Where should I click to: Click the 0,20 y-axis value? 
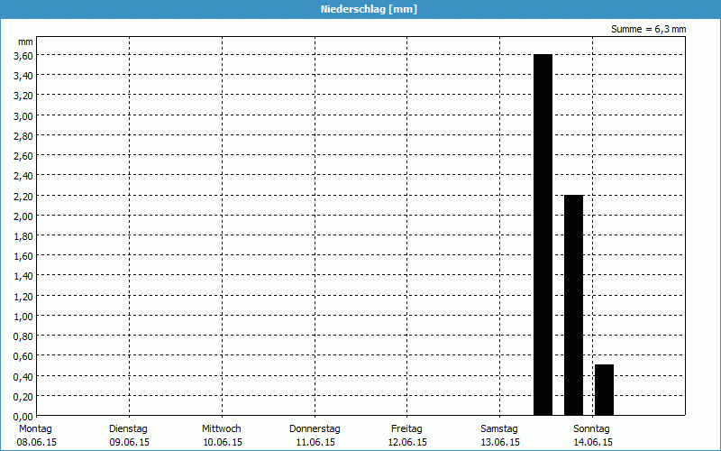pos(23,397)
